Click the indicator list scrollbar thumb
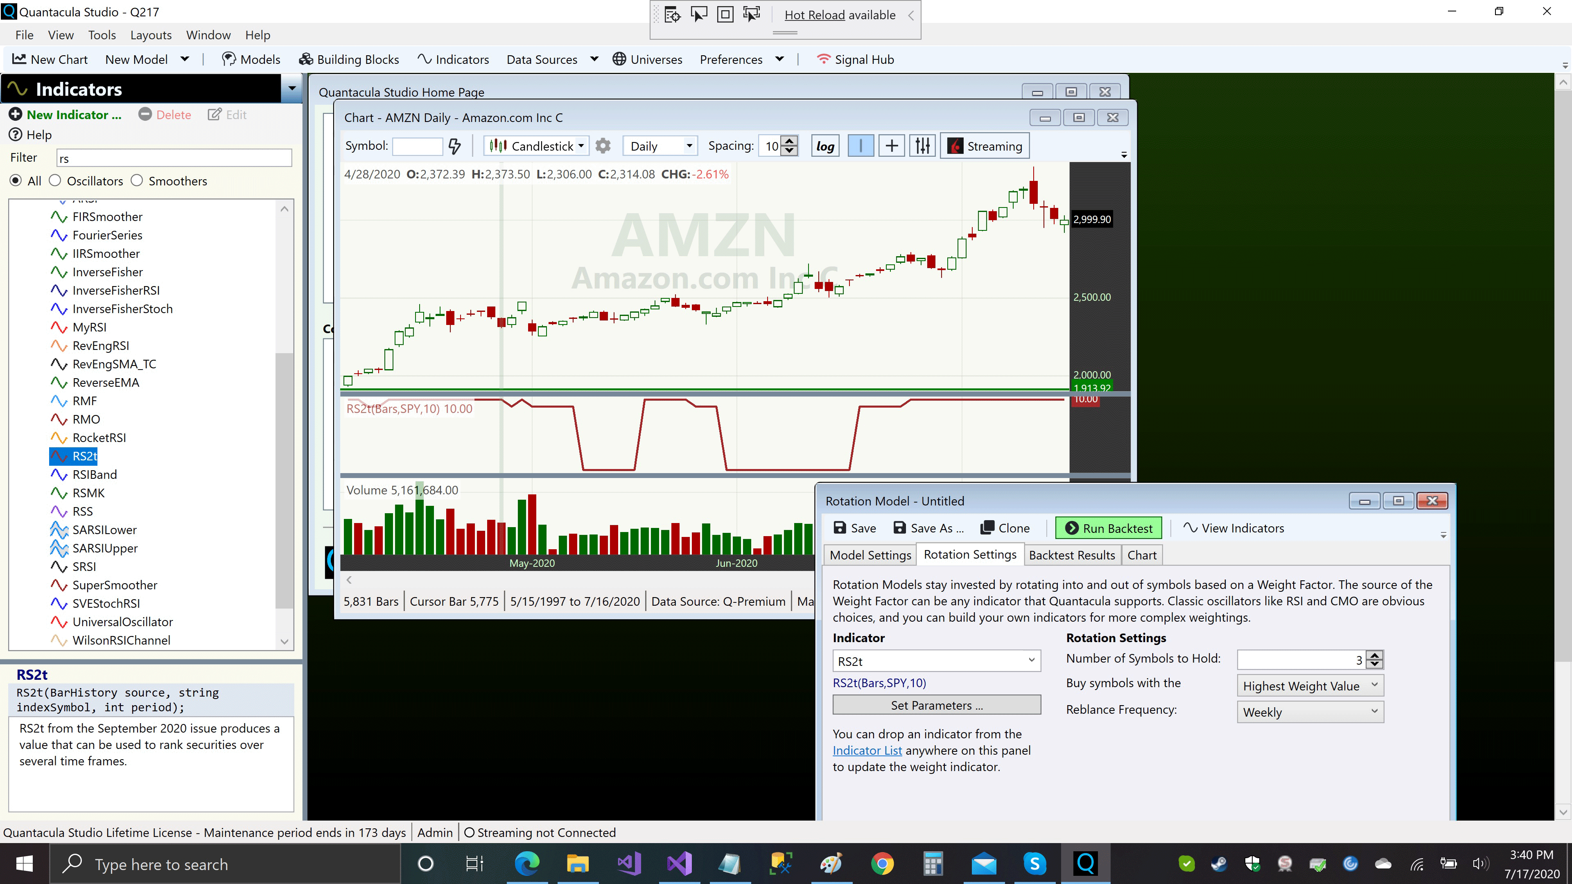Screen dimensions: 1572x884 (284, 481)
